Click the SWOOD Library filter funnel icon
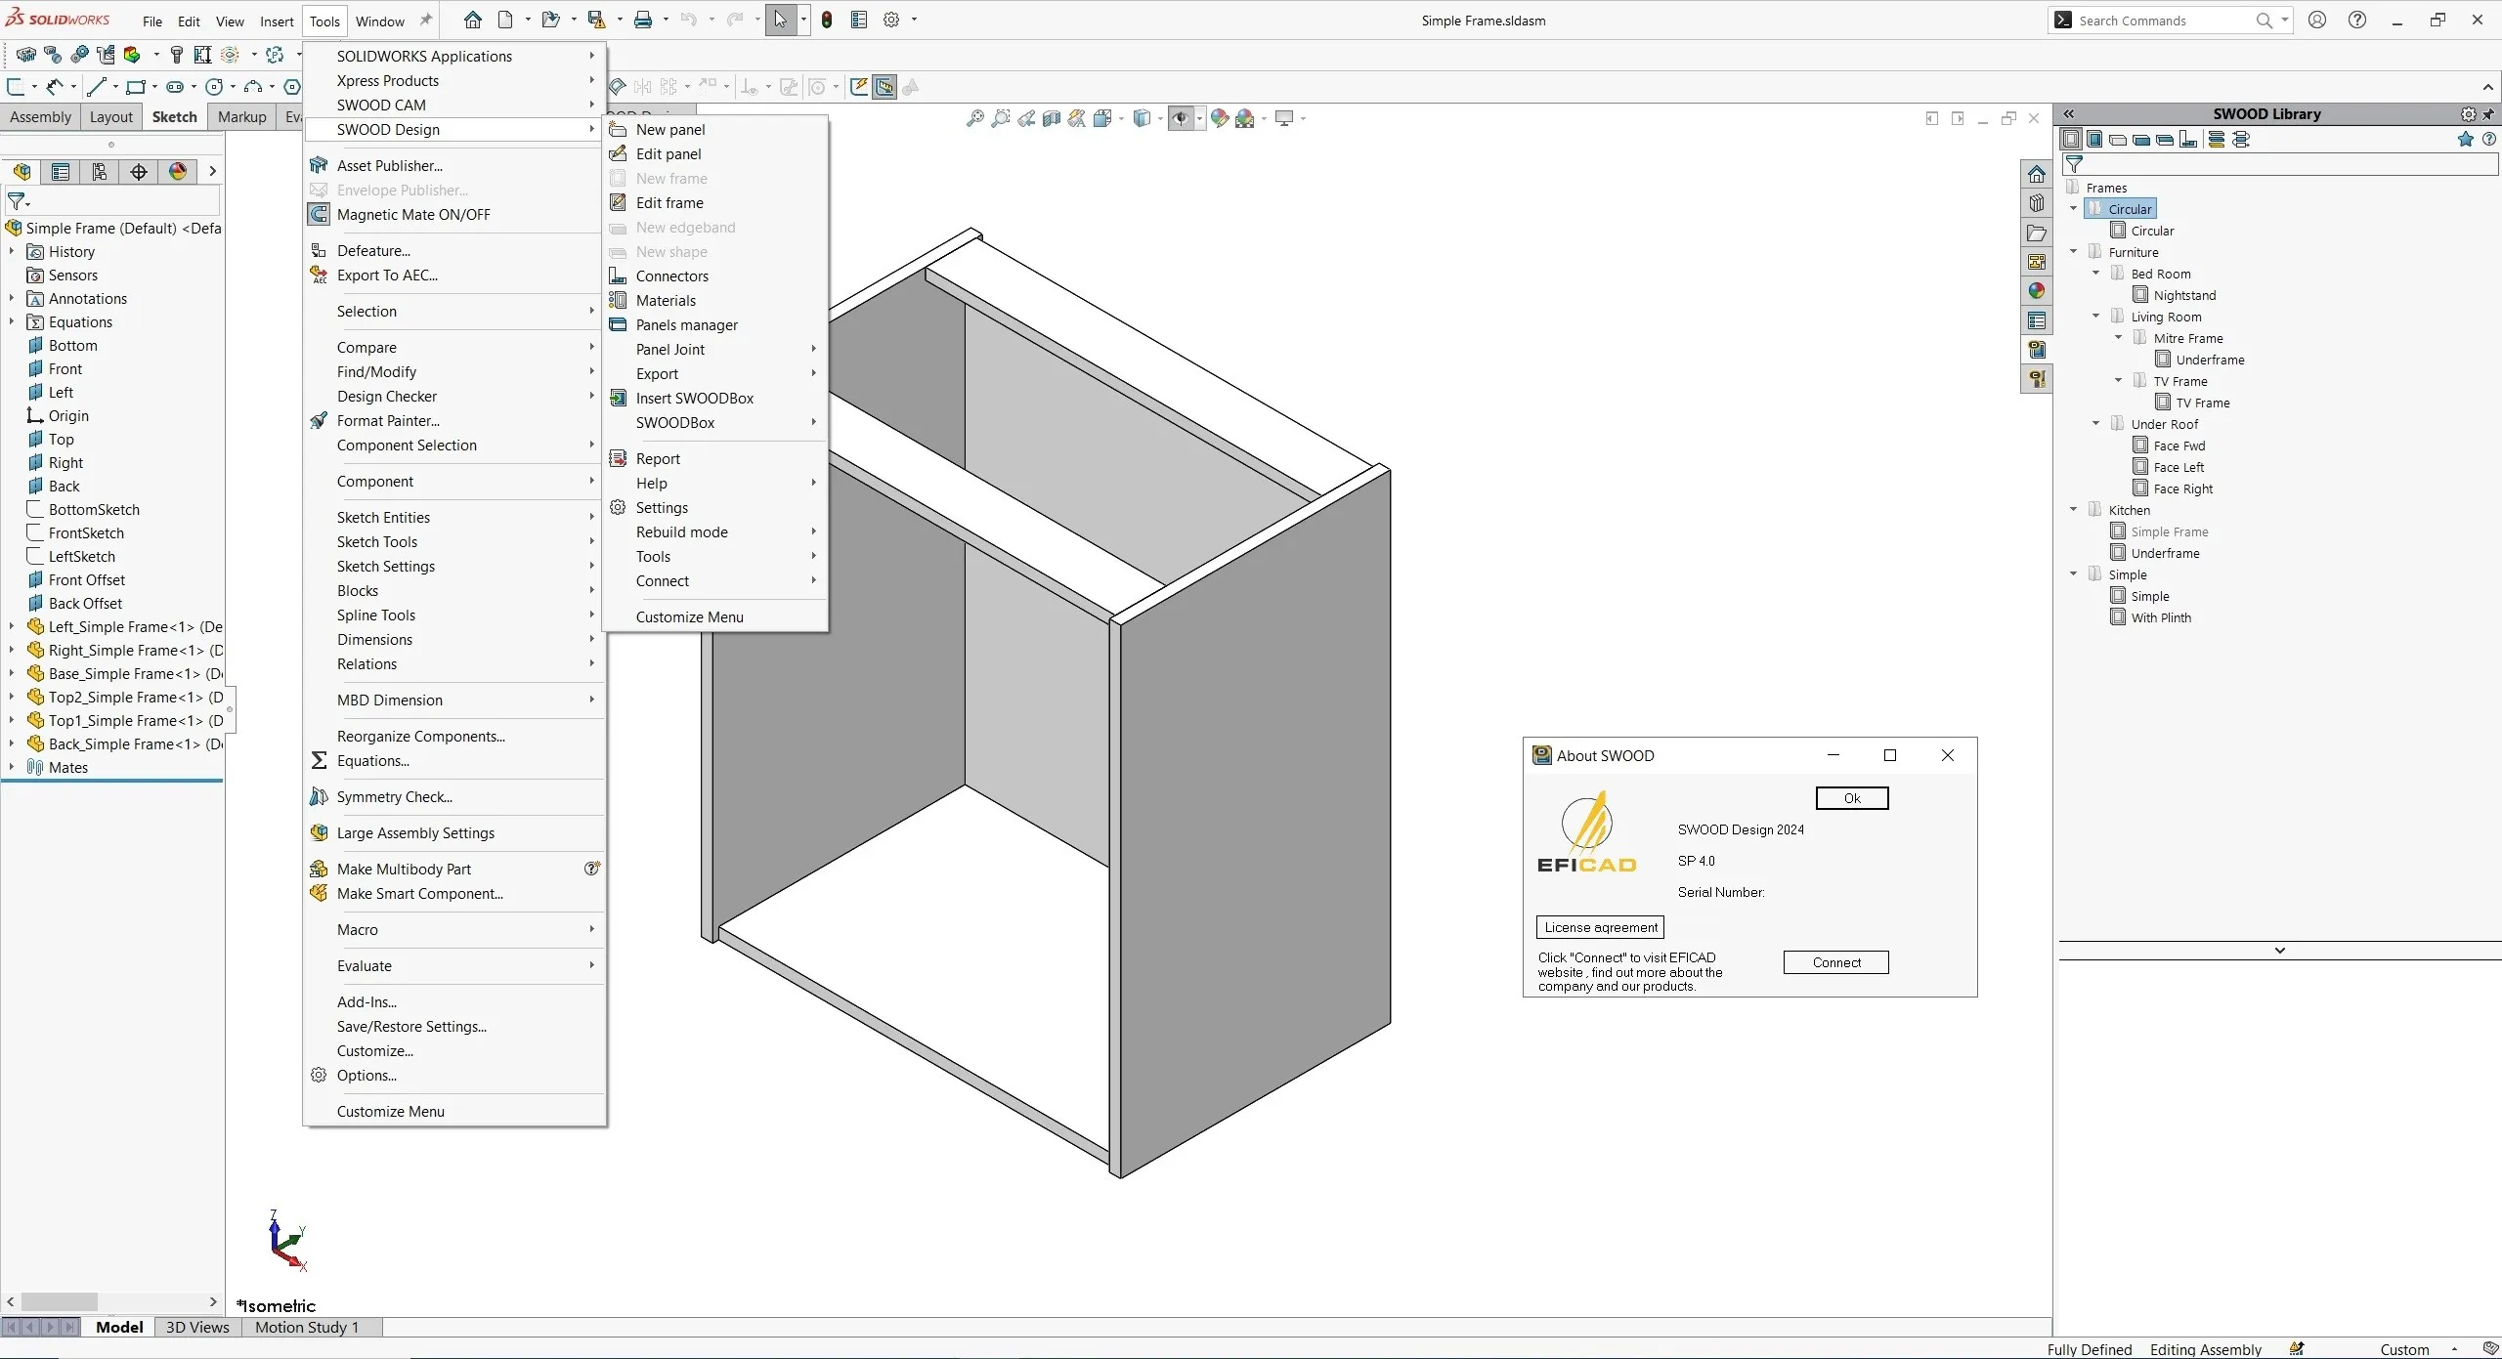This screenshot has width=2502, height=1359. coord(2075,164)
